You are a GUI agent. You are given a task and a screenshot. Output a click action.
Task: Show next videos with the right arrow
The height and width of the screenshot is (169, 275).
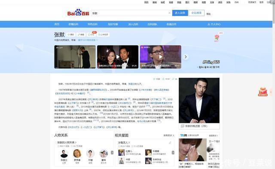coord(186,57)
